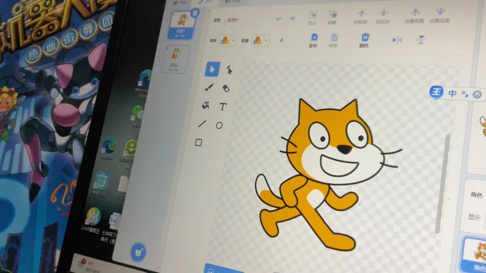Select the Circle tool
Viewport: 486px width, 273px height.
(x=219, y=125)
